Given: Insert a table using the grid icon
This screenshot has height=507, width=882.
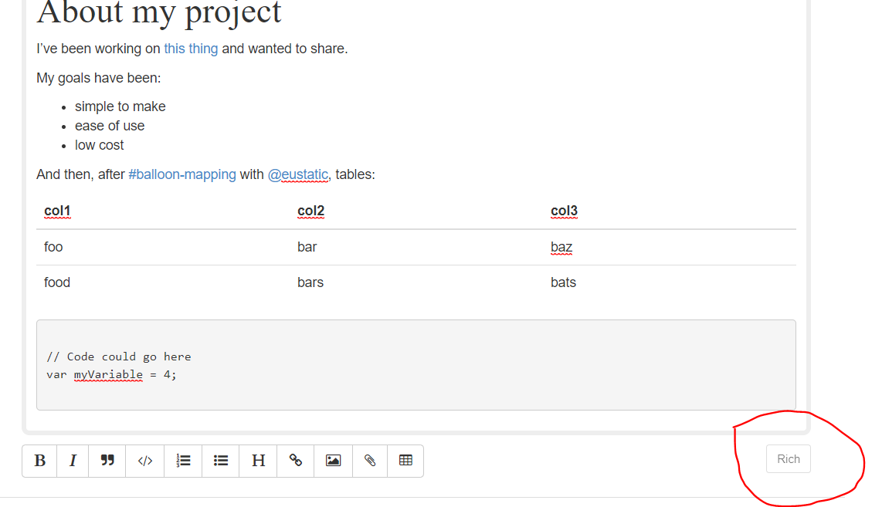Looking at the screenshot, I should pyautogui.click(x=405, y=461).
